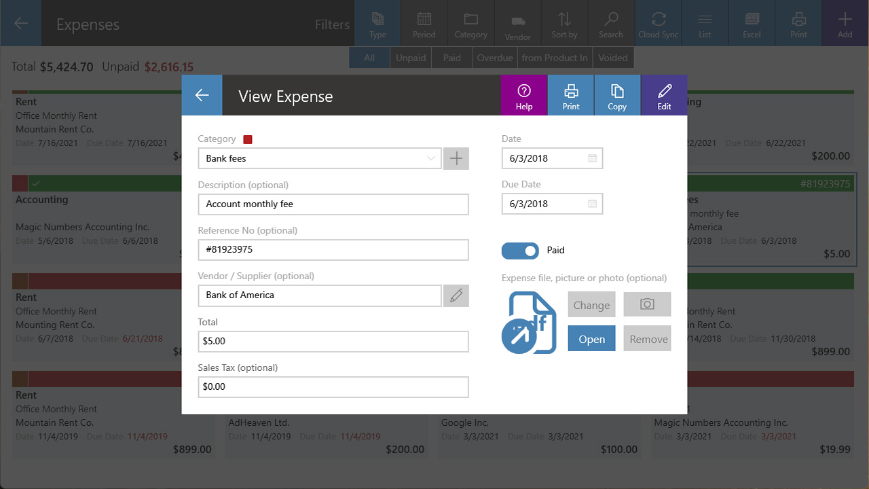Open the Category filter
This screenshot has height=489, width=869.
coord(471,23)
